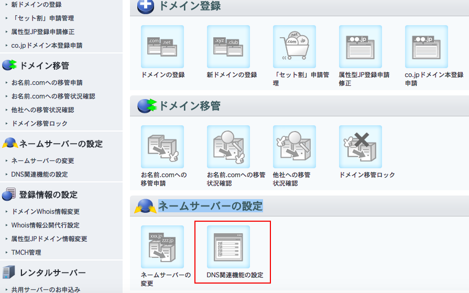Click the ドメイン移管 main section globe icon

147,106
